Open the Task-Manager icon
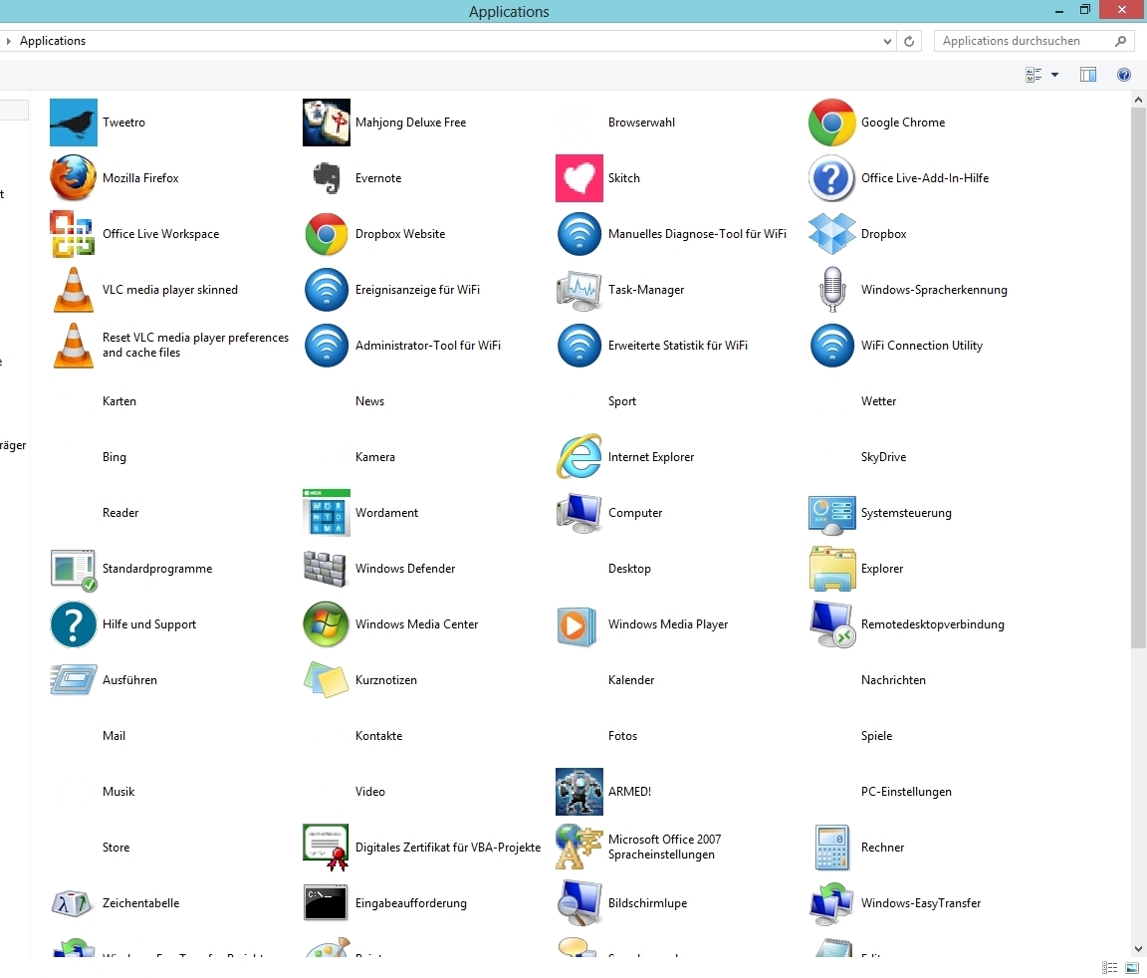The width and height of the screenshot is (1147, 978). 579,290
